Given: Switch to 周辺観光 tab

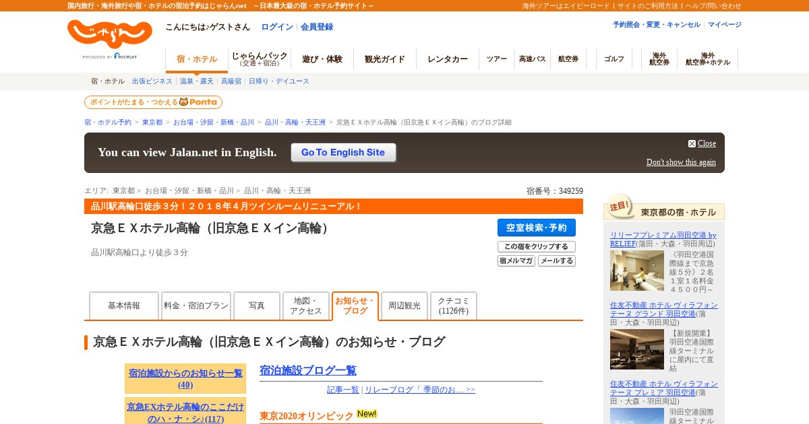Looking at the screenshot, I should (404, 306).
